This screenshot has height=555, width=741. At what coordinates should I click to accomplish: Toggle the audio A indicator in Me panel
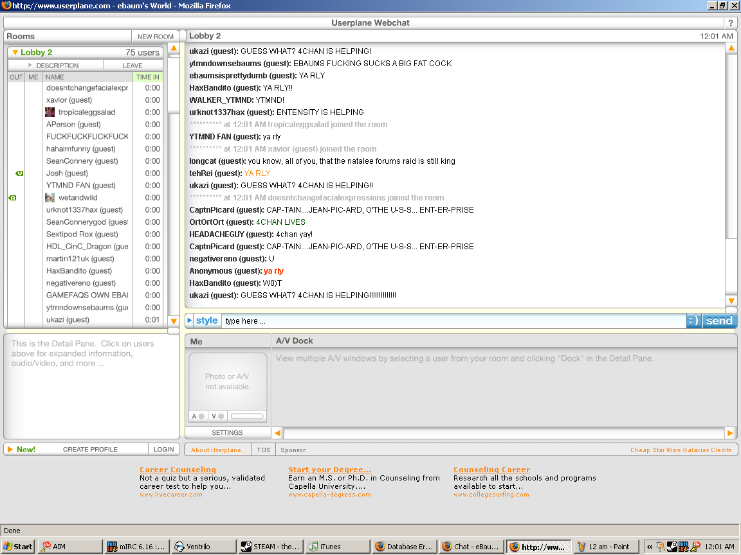pos(197,416)
